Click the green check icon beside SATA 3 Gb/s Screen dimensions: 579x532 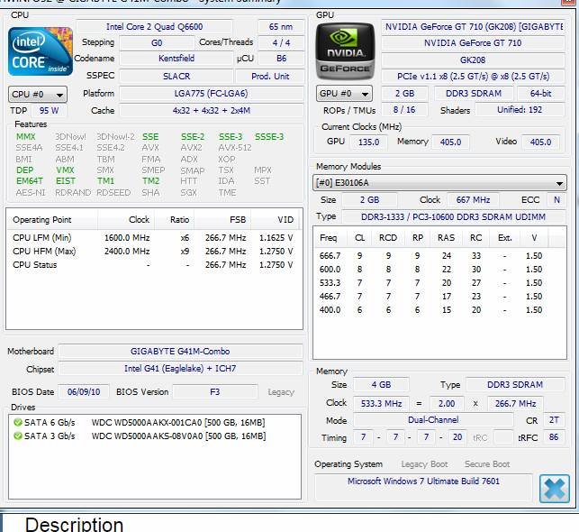17,436
